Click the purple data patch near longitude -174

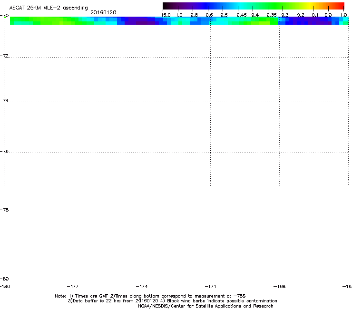[x=141, y=21]
